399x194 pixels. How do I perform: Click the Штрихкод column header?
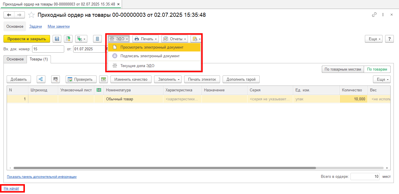pyautogui.click(x=43, y=90)
